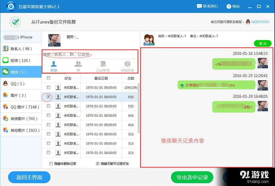Click the 109(109) count cell
This screenshot has height=186, width=275.
(131, 87)
